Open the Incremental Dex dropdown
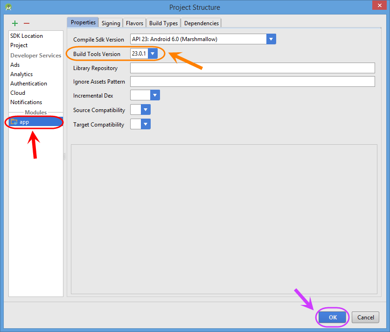 (155, 95)
